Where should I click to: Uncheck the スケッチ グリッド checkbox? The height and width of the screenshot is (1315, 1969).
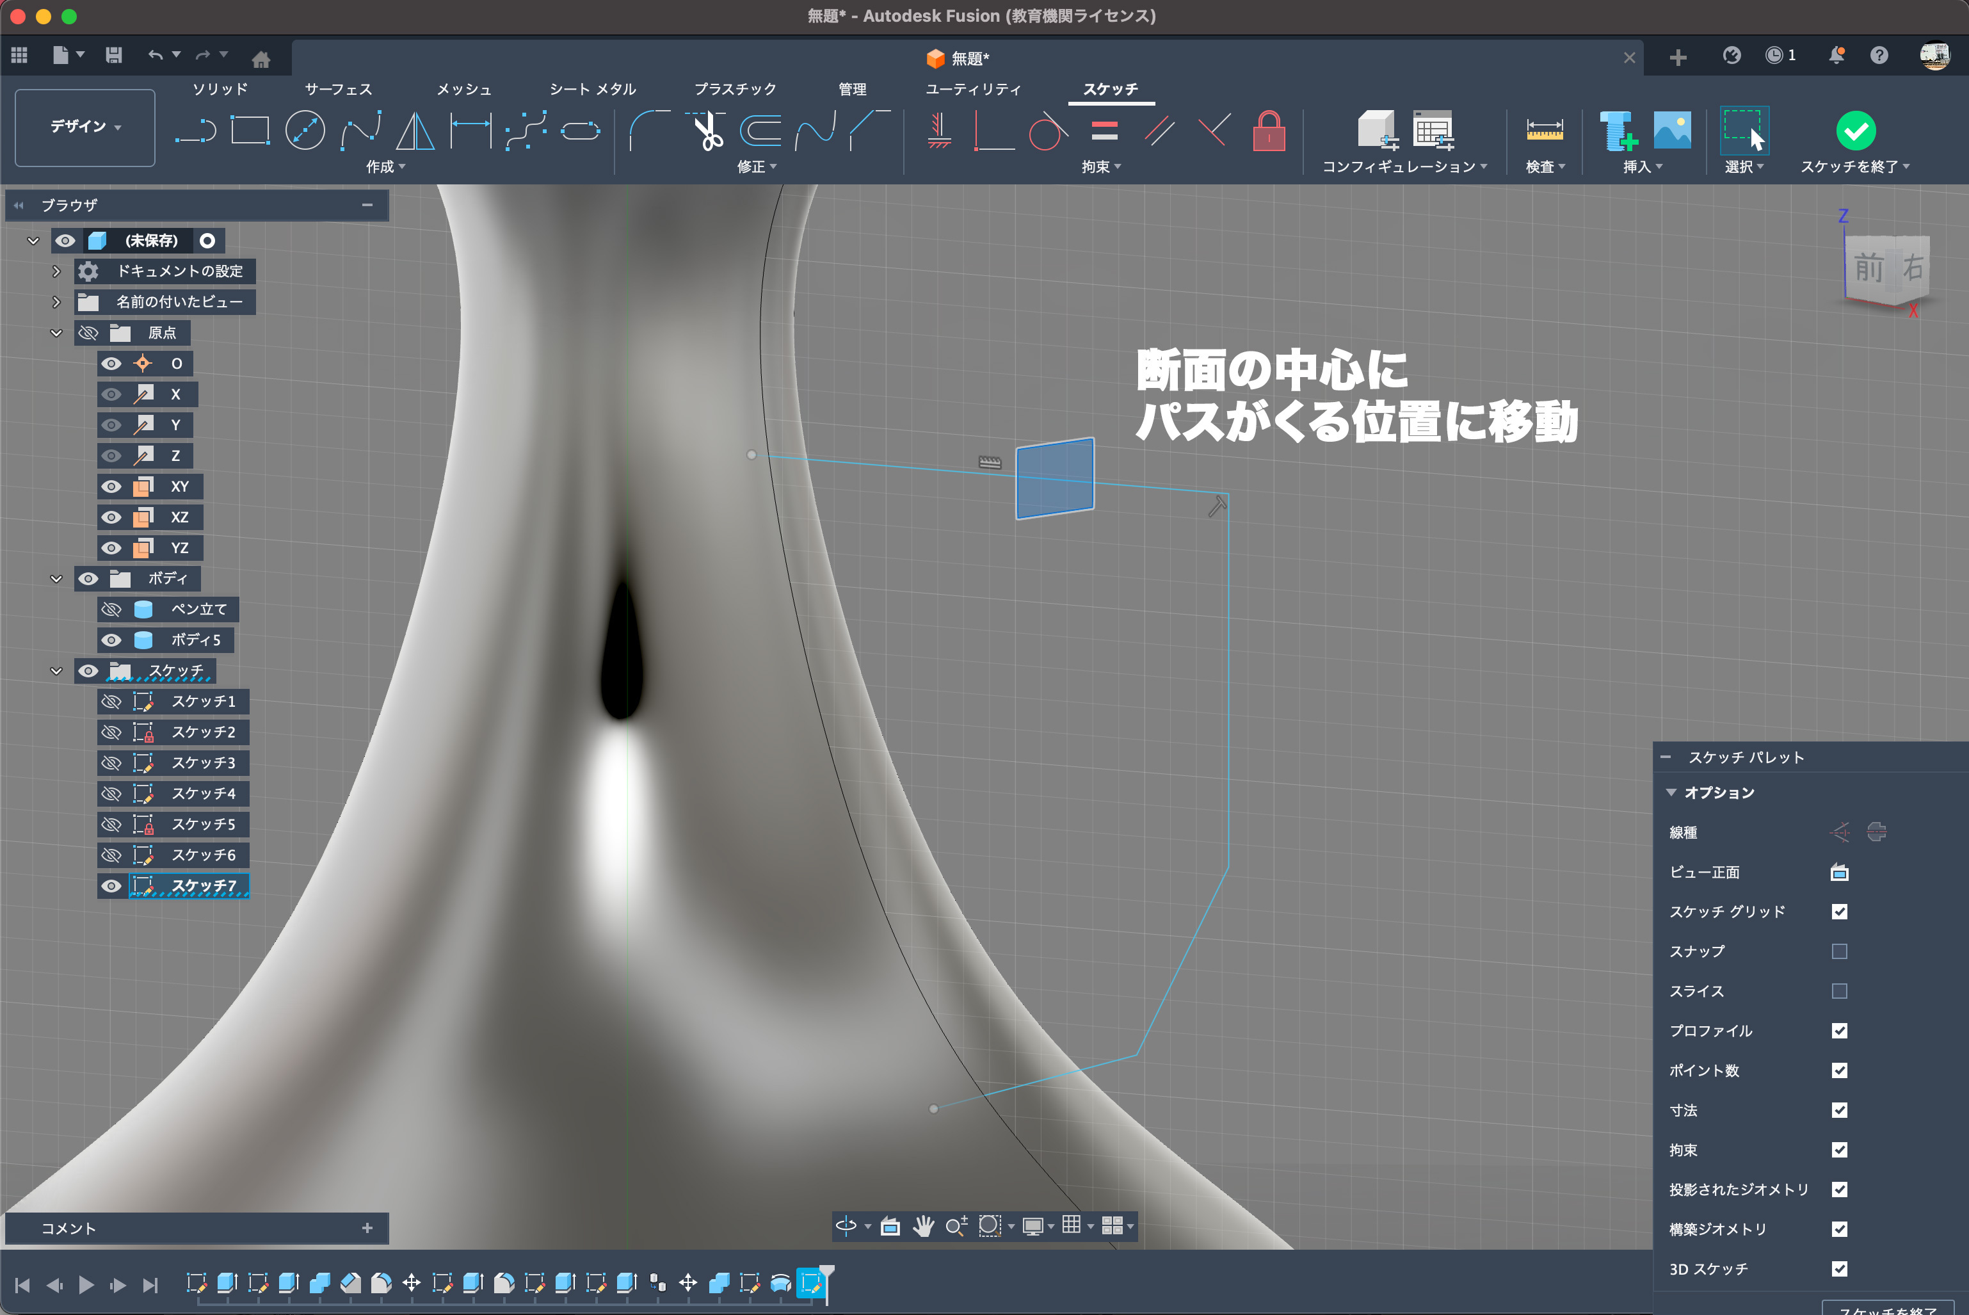pos(1839,912)
